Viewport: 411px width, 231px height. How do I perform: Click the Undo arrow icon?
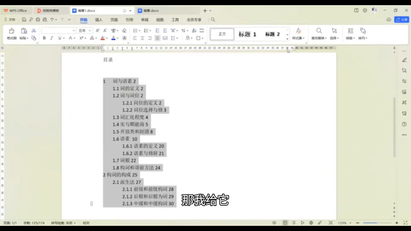pyautogui.click(x=52, y=20)
